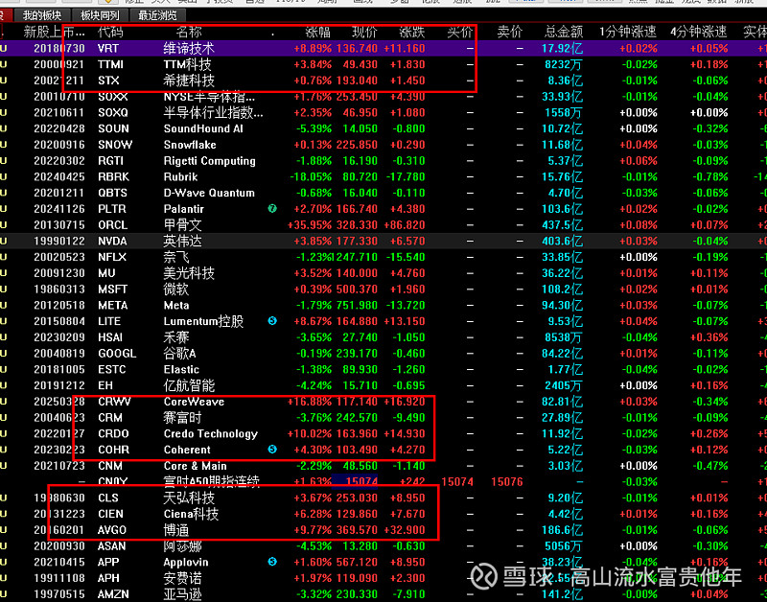
Task: Select the VRT 维谛技术 row
Action: pyautogui.click(x=383, y=49)
